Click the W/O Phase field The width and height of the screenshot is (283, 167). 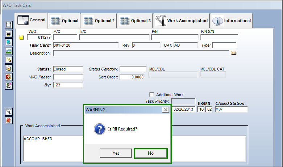pos(68,77)
